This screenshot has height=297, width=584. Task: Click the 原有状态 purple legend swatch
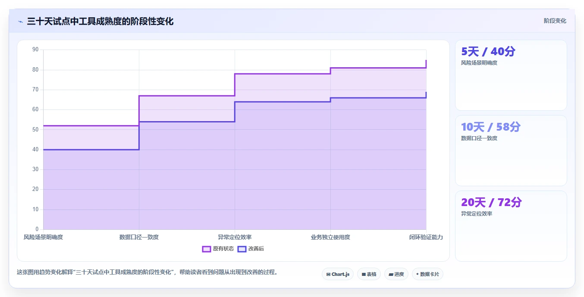click(207, 249)
